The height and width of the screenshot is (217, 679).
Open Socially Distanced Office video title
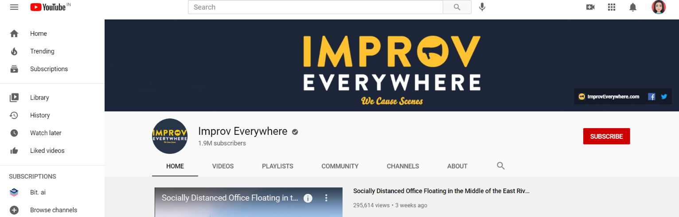pyautogui.click(x=441, y=191)
